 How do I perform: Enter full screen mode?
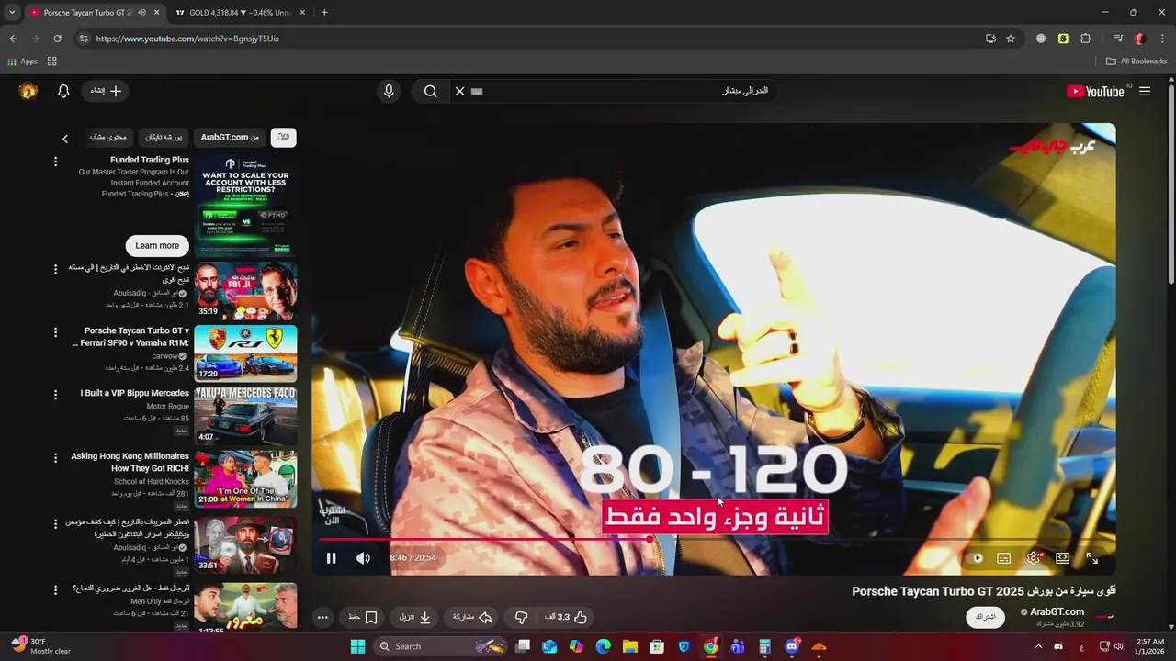(1091, 557)
